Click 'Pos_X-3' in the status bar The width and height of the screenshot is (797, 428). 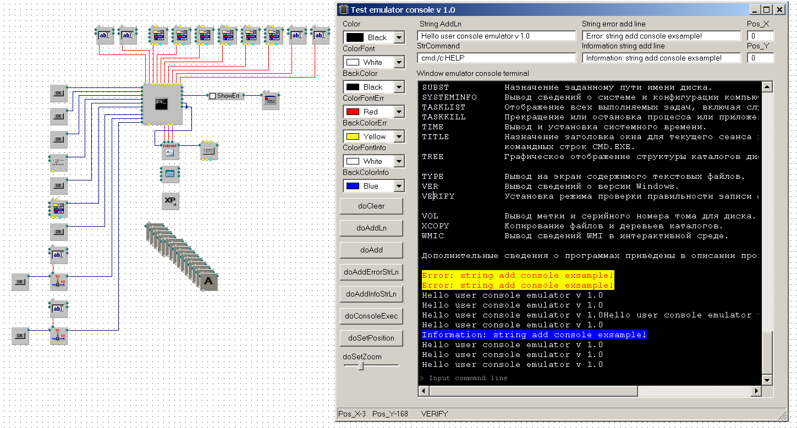pyautogui.click(x=352, y=414)
